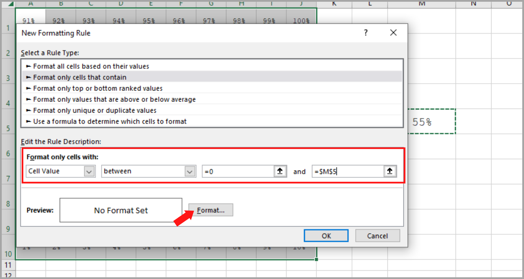Cancel the New Formatting Rule dialog
524x279 pixels.
point(377,235)
